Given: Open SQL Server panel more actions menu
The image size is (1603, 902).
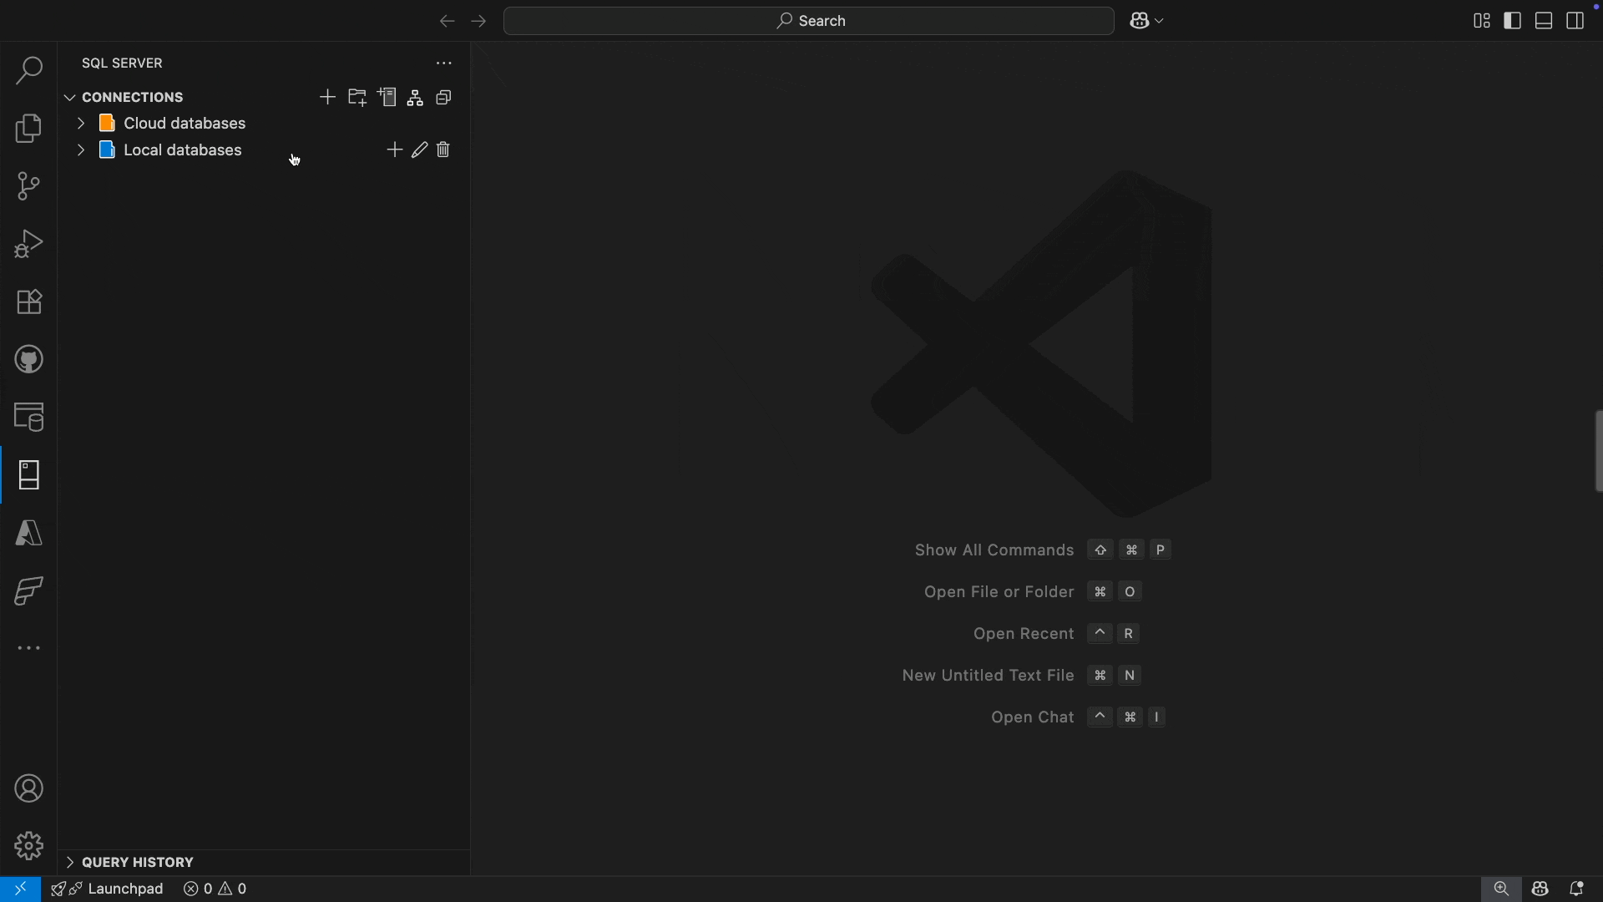Looking at the screenshot, I should click(x=444, y=63).
